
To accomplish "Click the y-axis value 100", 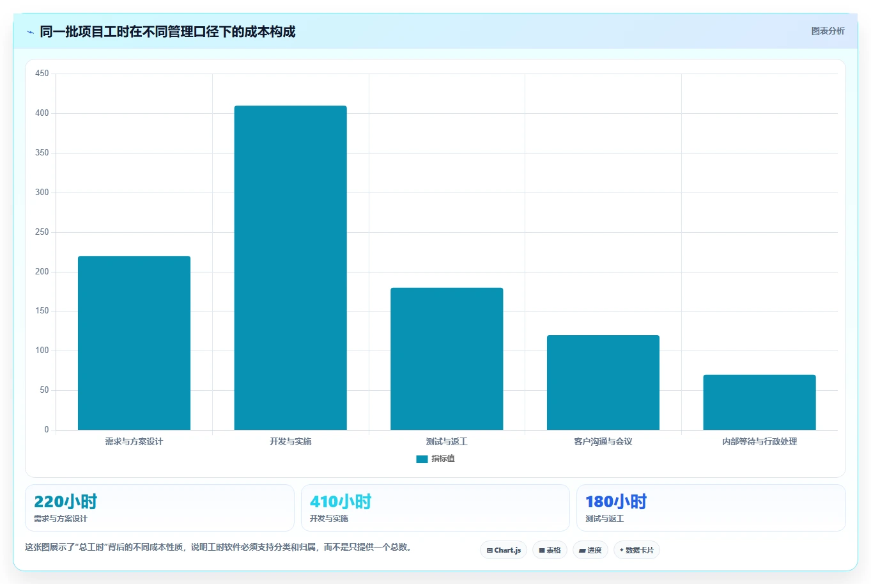I will pyautogui.click(x=42, y=351).
